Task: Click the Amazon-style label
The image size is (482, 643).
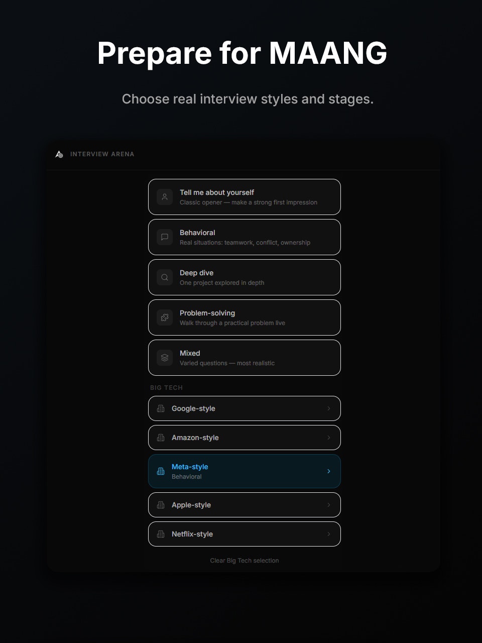Action: [195, 438]
